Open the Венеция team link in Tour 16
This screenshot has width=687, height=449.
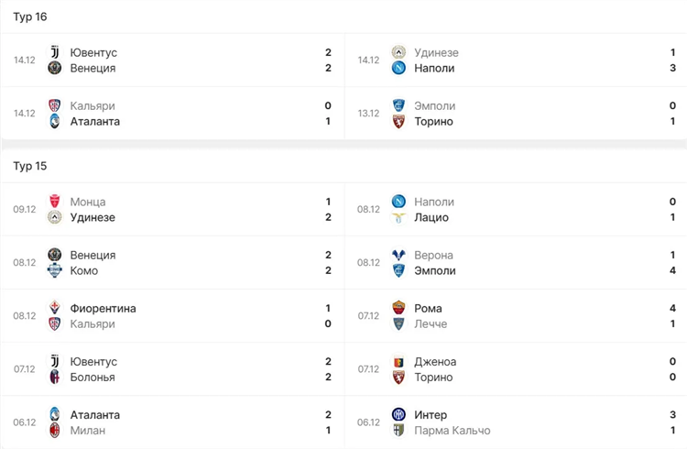pyautogui.click(x=93, y=69)
